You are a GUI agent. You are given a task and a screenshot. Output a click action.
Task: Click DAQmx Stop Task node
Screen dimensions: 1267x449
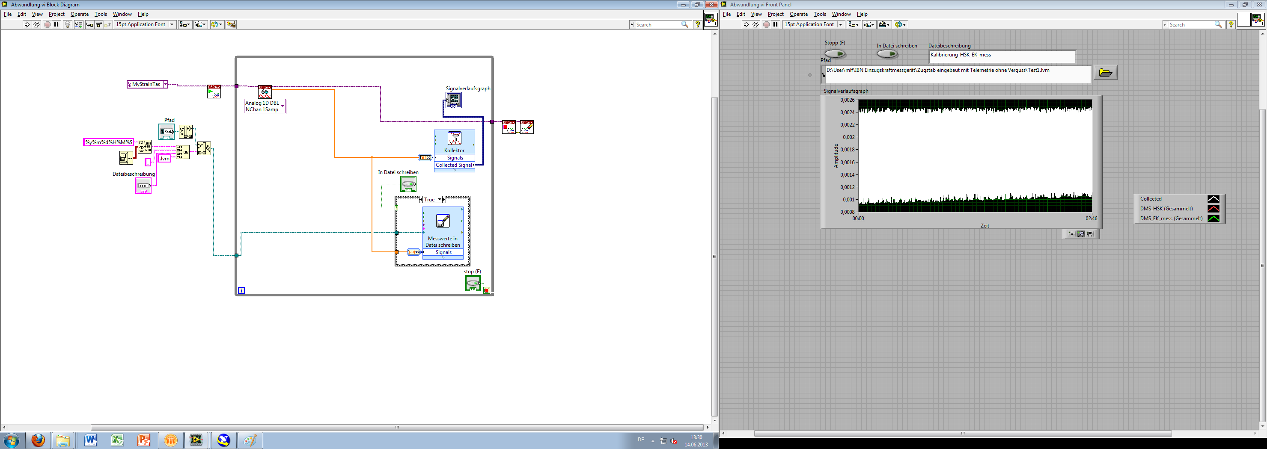point(509,127)
